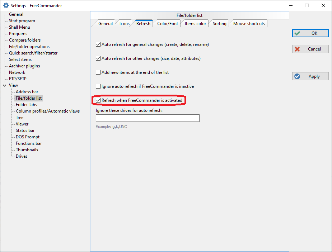This screenshot has width=332, height=252.
Task: Collapse the View tree node
Action: tap(4, 85)
